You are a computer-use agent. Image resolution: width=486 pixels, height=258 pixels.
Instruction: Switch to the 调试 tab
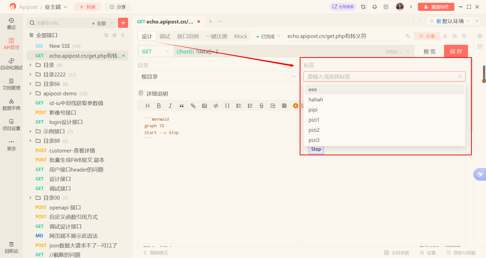165,36
